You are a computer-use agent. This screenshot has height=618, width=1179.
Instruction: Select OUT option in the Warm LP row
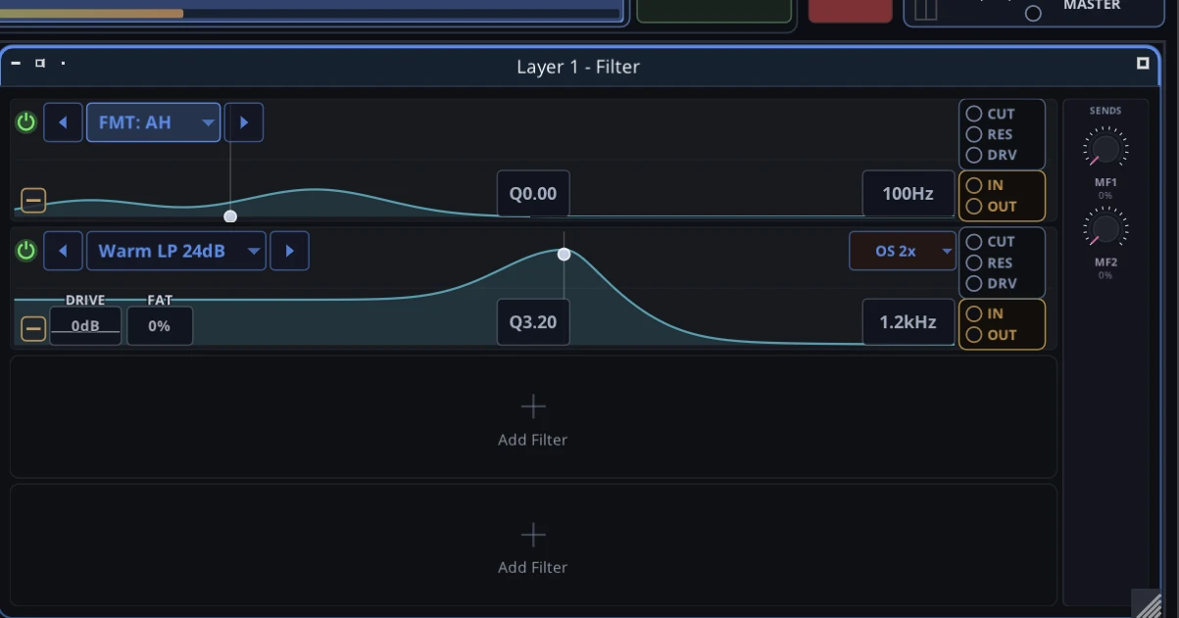(x=991, y=335)
